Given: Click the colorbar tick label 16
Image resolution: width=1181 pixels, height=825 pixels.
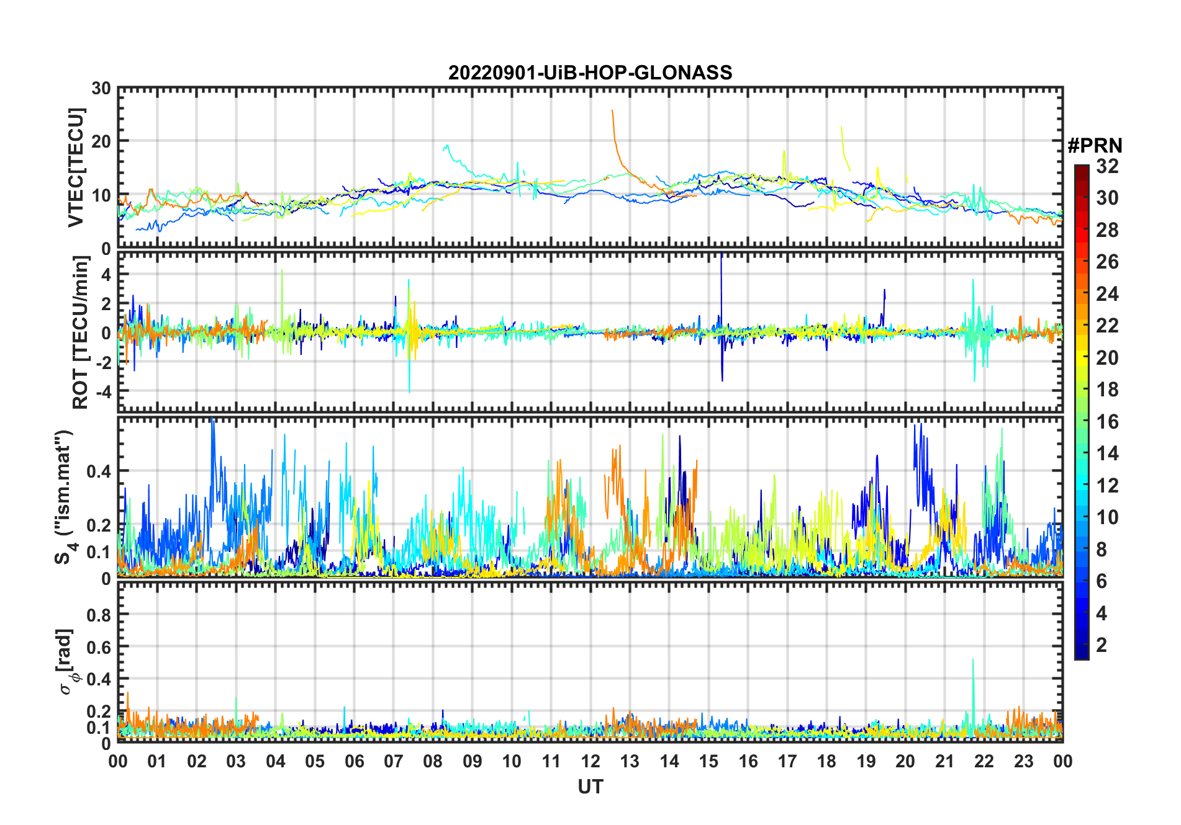Looking at the screenshot, I should pyautogui.click(x=1107, y=422).
